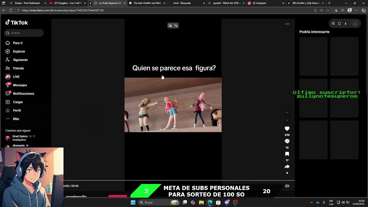Click picture-in-picture overlay icon on video
The height and width of the screenshot is (207, 368).
[170, 26]
